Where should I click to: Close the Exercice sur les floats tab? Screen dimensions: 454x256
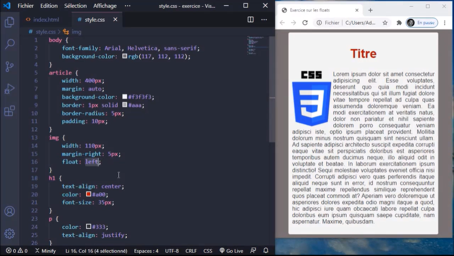click(357, 10)
